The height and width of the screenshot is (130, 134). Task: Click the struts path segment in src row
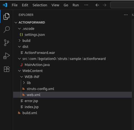click(x=63, y=59)
